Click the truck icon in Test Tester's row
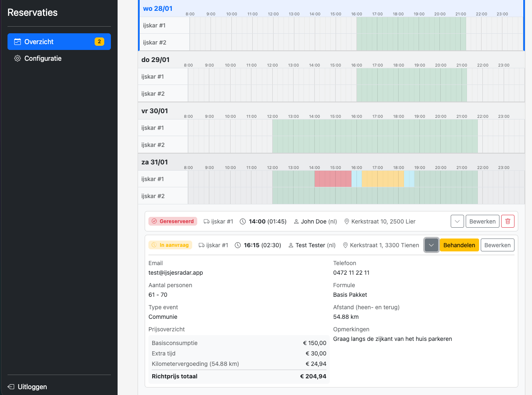The height and width of the screenshot is (395, 532). pyautogui.click(x=201, y=245)
